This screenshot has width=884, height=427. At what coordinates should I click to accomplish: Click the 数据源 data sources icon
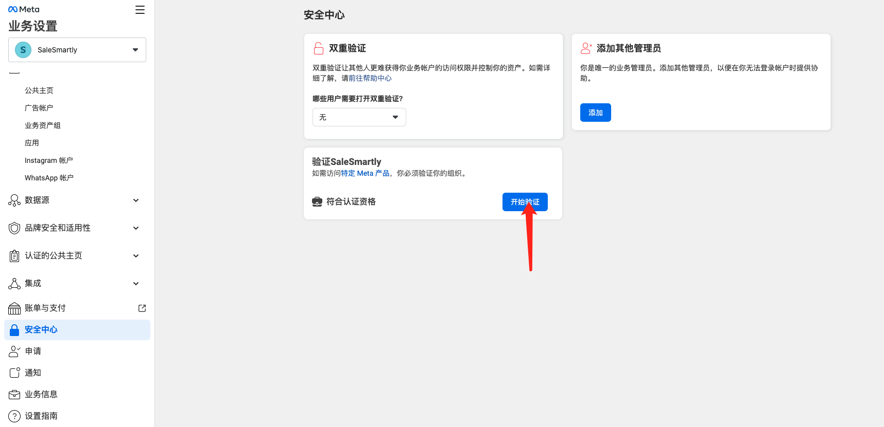point(14,200)
